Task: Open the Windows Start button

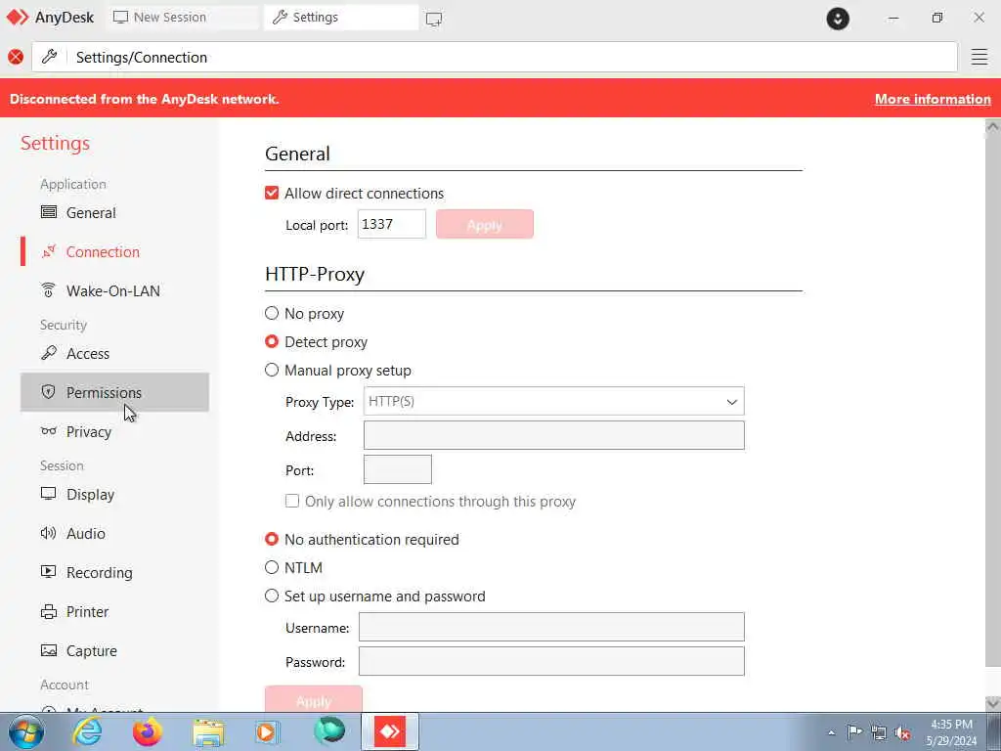Action: [x=26, y=731]
